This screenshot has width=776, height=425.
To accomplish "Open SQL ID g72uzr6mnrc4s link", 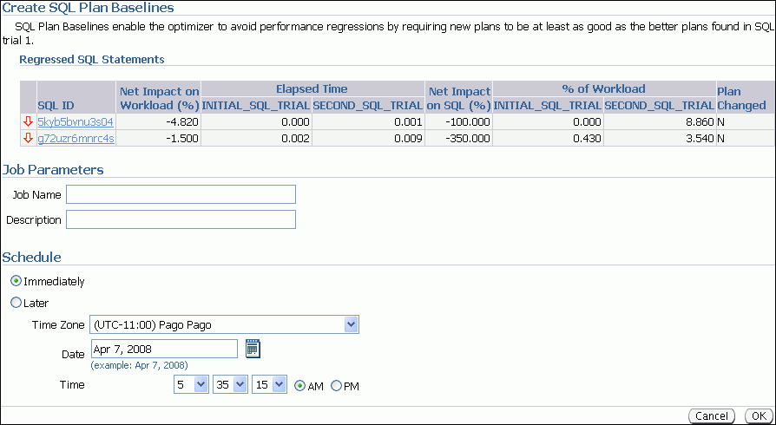I will [76, 139].
